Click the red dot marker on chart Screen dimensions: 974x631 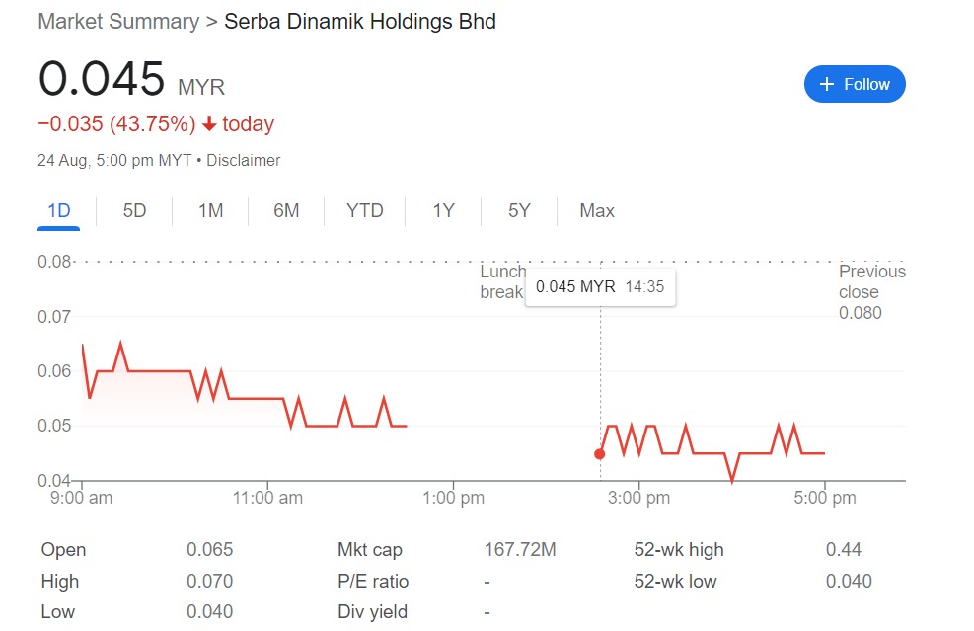pos(599,454)
